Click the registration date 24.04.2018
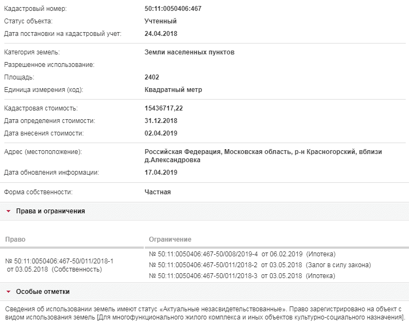 click(x=161, y=34)
